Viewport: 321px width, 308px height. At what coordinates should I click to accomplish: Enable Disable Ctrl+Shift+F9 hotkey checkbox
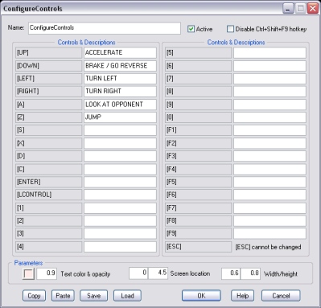click(230, 29)
